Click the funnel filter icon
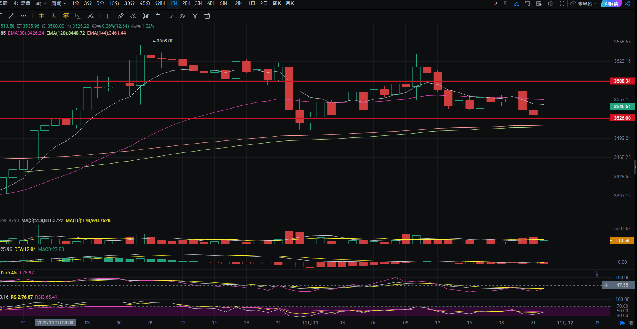 point(195,16)
